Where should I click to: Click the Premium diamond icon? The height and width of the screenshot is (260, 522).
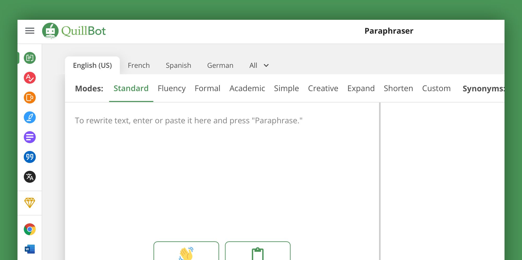(30, 203)
